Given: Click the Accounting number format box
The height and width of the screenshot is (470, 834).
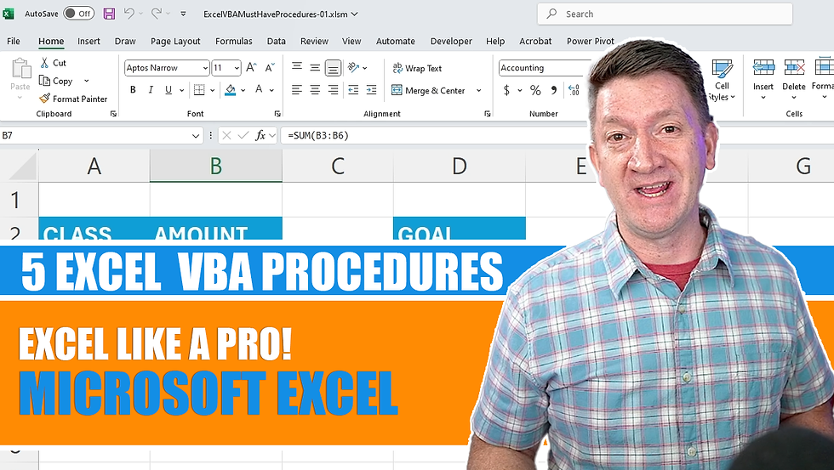Looking at the screenshot, I should click(x=546, y=68).
